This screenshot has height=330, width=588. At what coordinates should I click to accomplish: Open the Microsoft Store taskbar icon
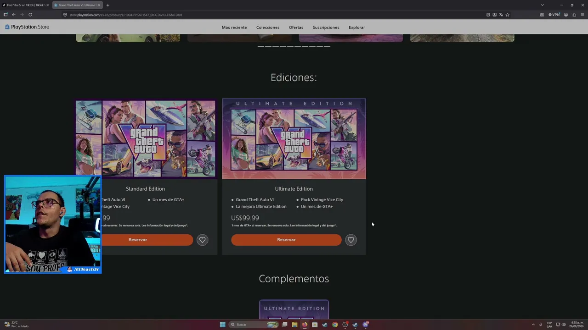(315, 324)
